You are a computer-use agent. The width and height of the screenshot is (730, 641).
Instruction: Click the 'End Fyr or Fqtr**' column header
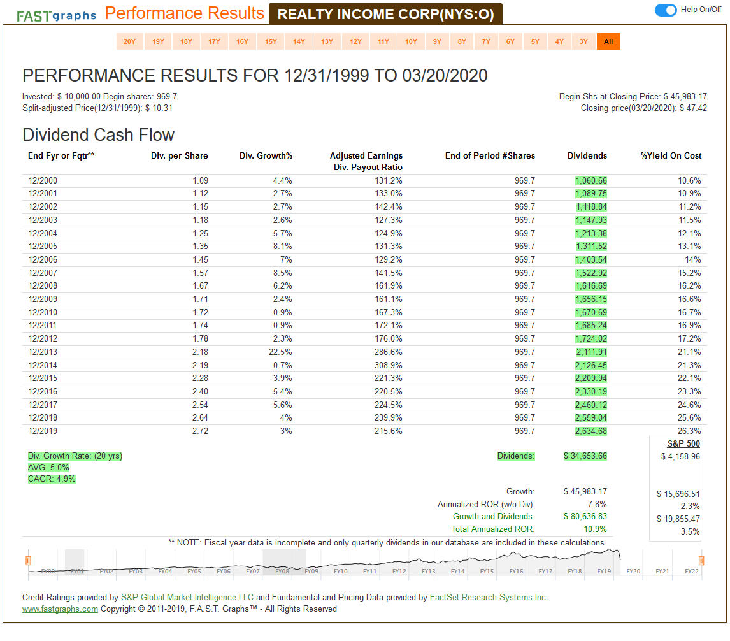[x=61, y=155]
